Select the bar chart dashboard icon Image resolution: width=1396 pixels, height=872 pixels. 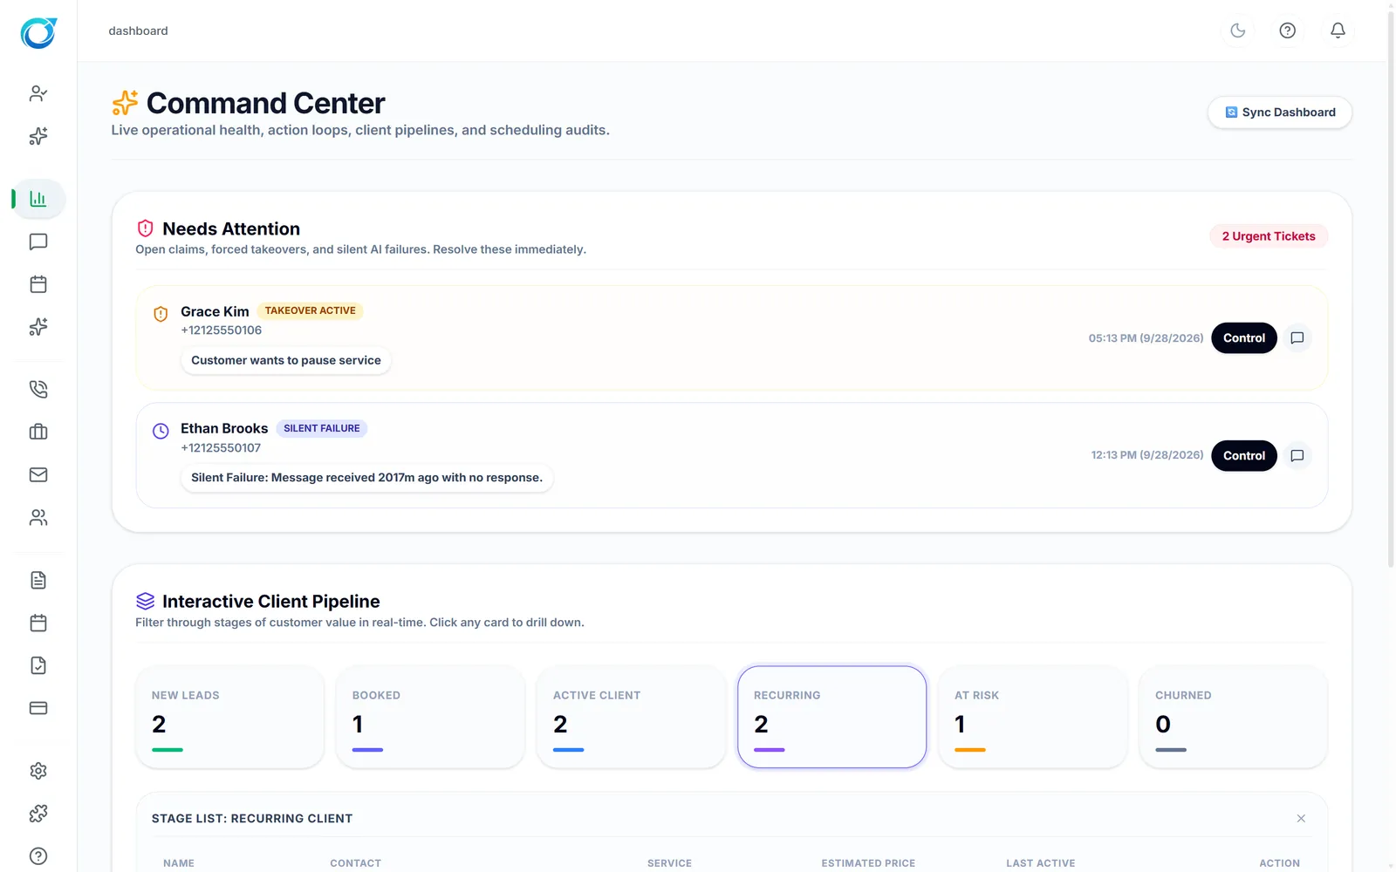click(x=38, y=199)
